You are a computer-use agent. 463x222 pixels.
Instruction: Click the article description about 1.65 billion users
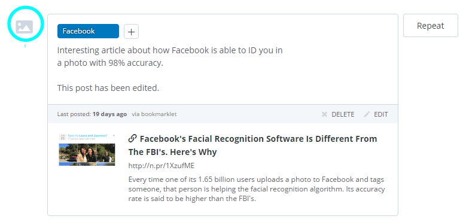click(x=257, y=189)
